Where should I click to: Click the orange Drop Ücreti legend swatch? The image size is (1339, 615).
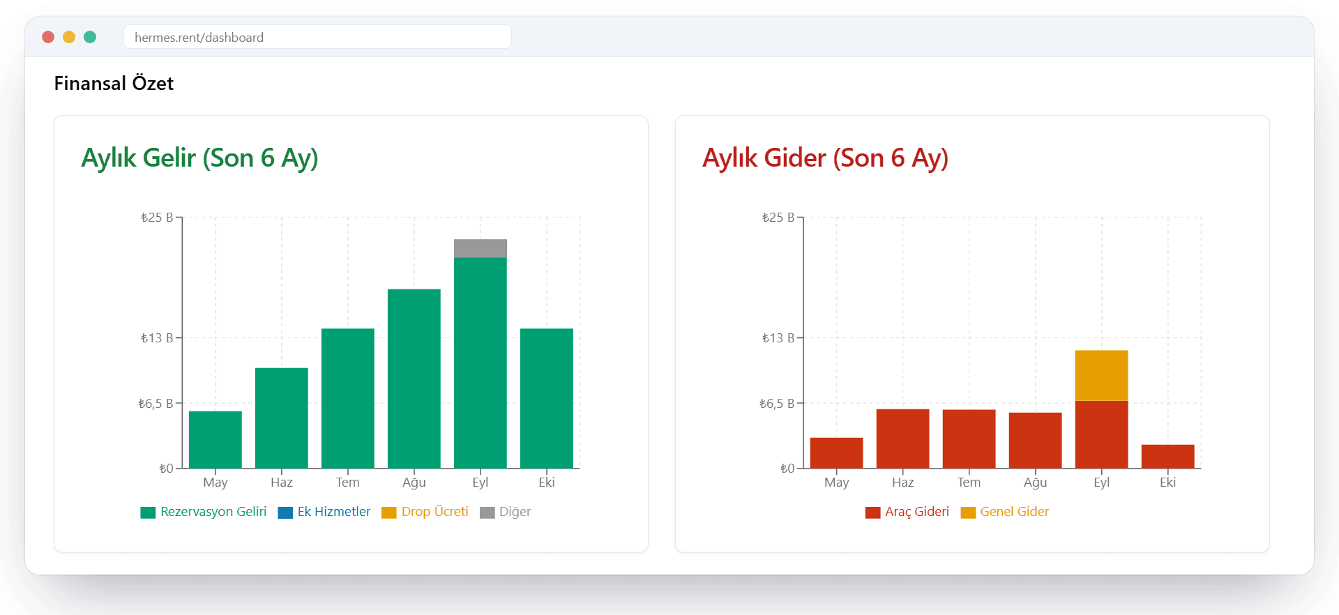(389, 512)
